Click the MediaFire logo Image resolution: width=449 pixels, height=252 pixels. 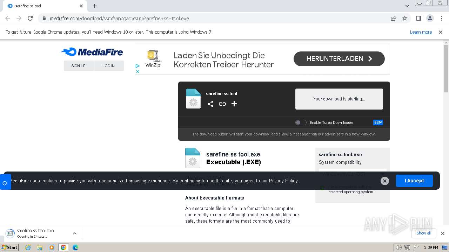pos(92,52)
